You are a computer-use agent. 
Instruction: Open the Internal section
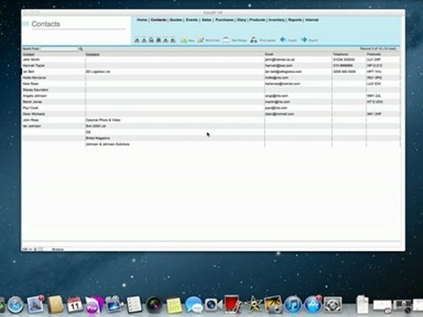coord(312,20)
